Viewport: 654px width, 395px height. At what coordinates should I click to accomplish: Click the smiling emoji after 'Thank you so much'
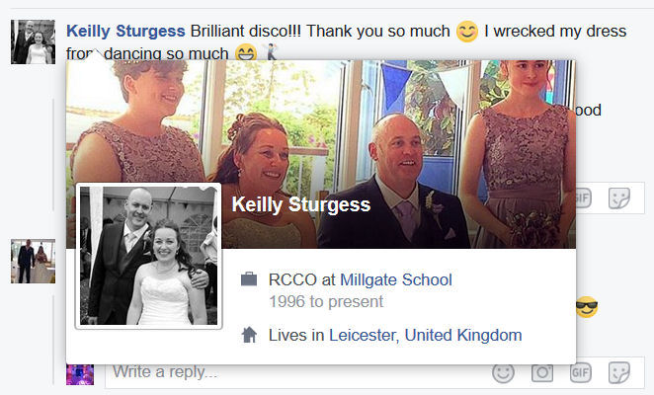click(467, 32)
